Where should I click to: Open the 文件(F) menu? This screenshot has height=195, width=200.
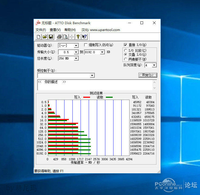pyautogui.click(x=41, y=30)
